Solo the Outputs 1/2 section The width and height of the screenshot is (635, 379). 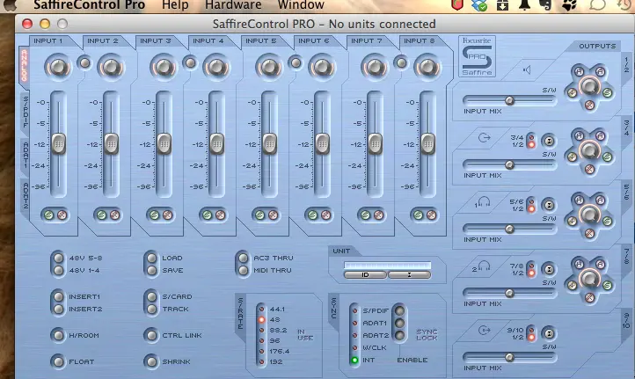click(607, 93)
